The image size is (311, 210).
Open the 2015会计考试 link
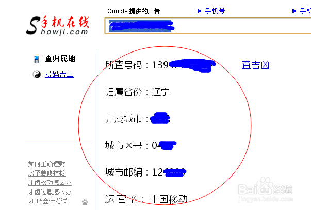click(48, 201)
